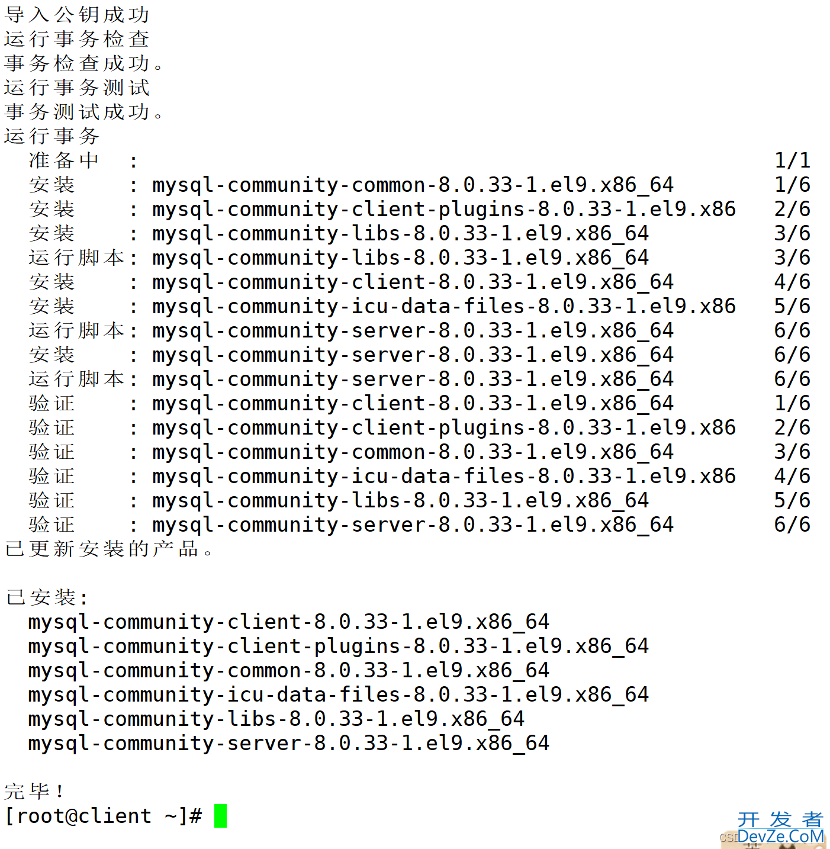
Task: Click the [root@client ~]# shell prompt
Action: [104, 816]
